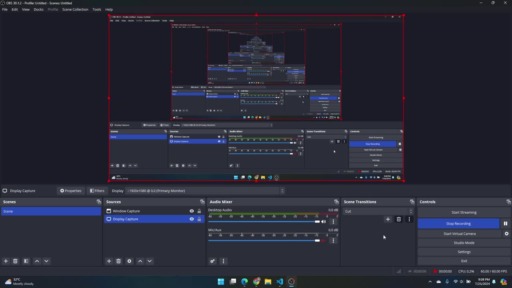
Task: Open the Tools menu
Action: tap(97, 9)
